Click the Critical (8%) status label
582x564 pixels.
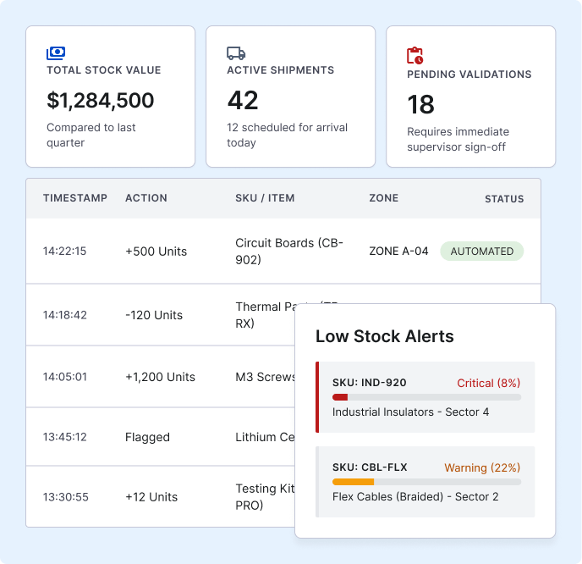tap(488, 383)
